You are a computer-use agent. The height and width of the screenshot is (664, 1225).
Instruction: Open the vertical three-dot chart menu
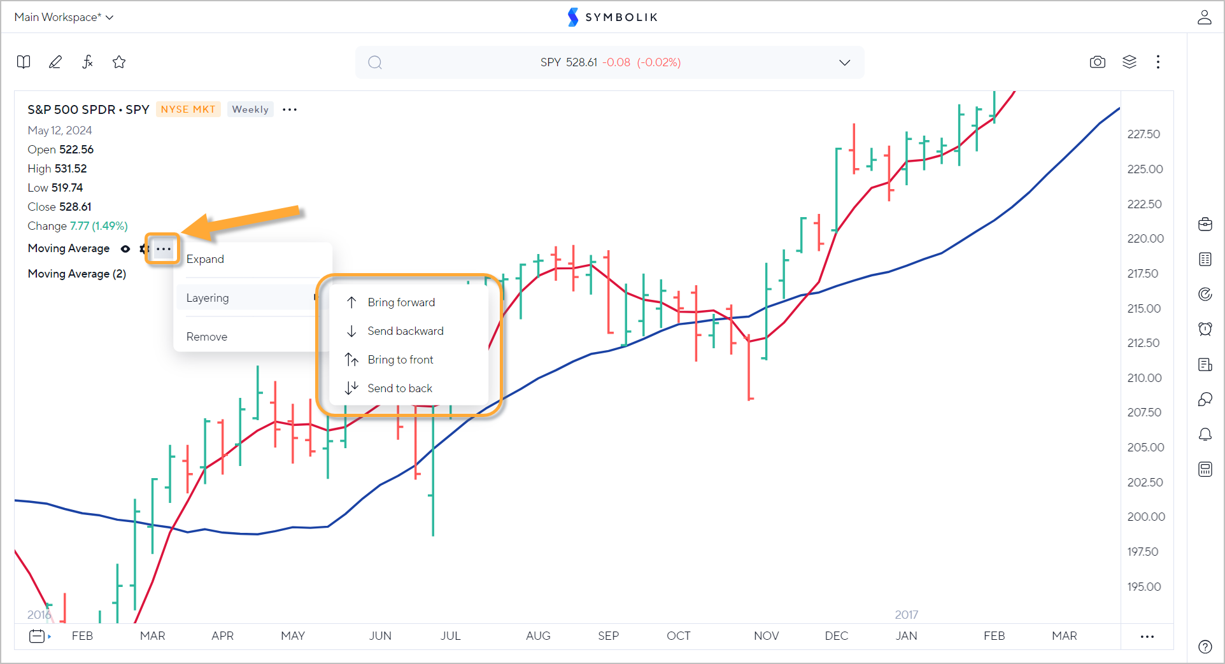[1158, 62]
